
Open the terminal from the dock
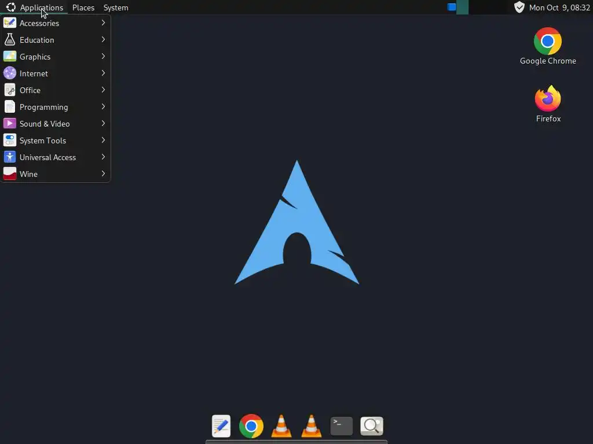[342, 426]
